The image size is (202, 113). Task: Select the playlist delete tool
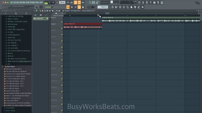pyautogui.click(x=45, y=11)
